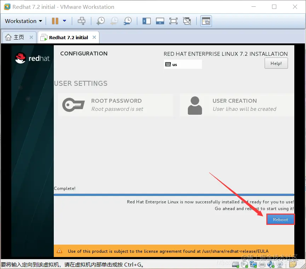Click the user creation person icon

(195, 106)
